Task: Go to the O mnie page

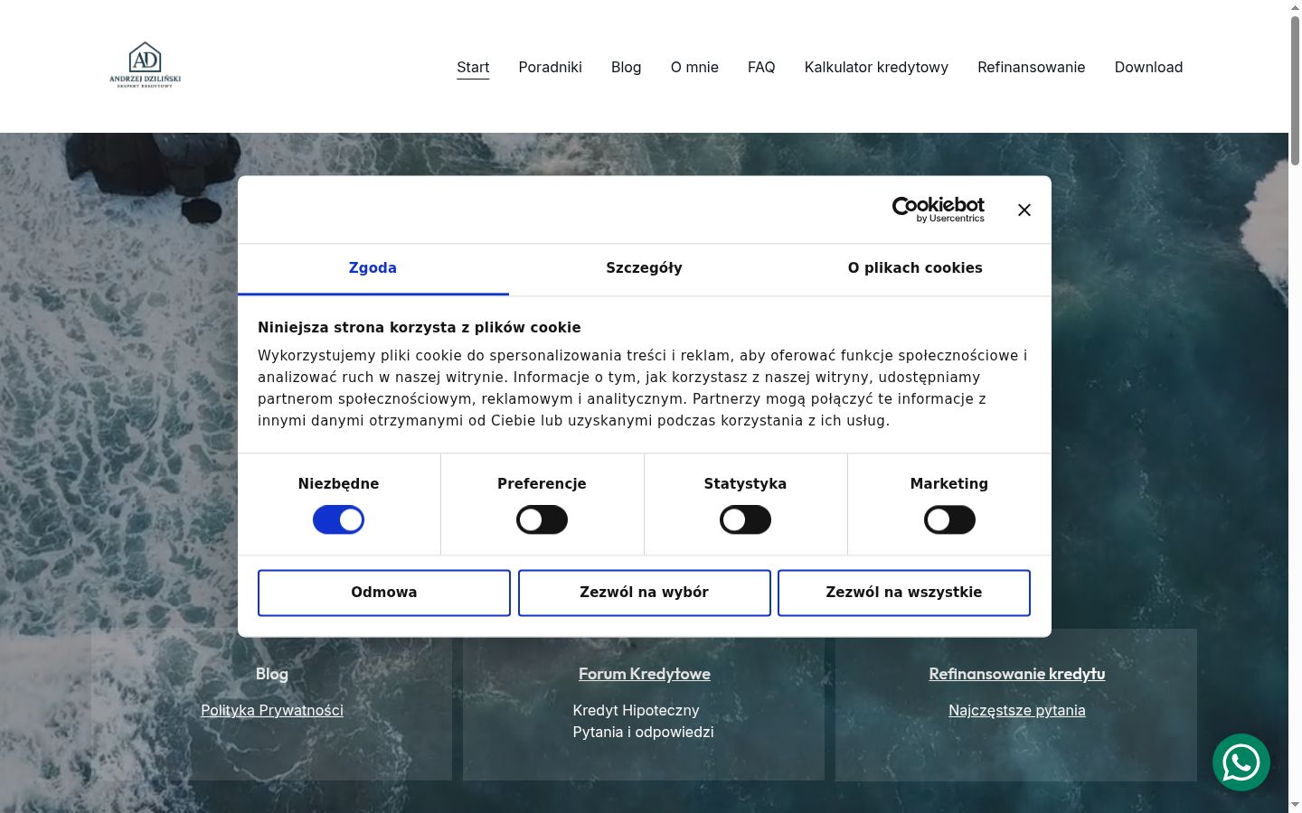Action: pos(694,67)
